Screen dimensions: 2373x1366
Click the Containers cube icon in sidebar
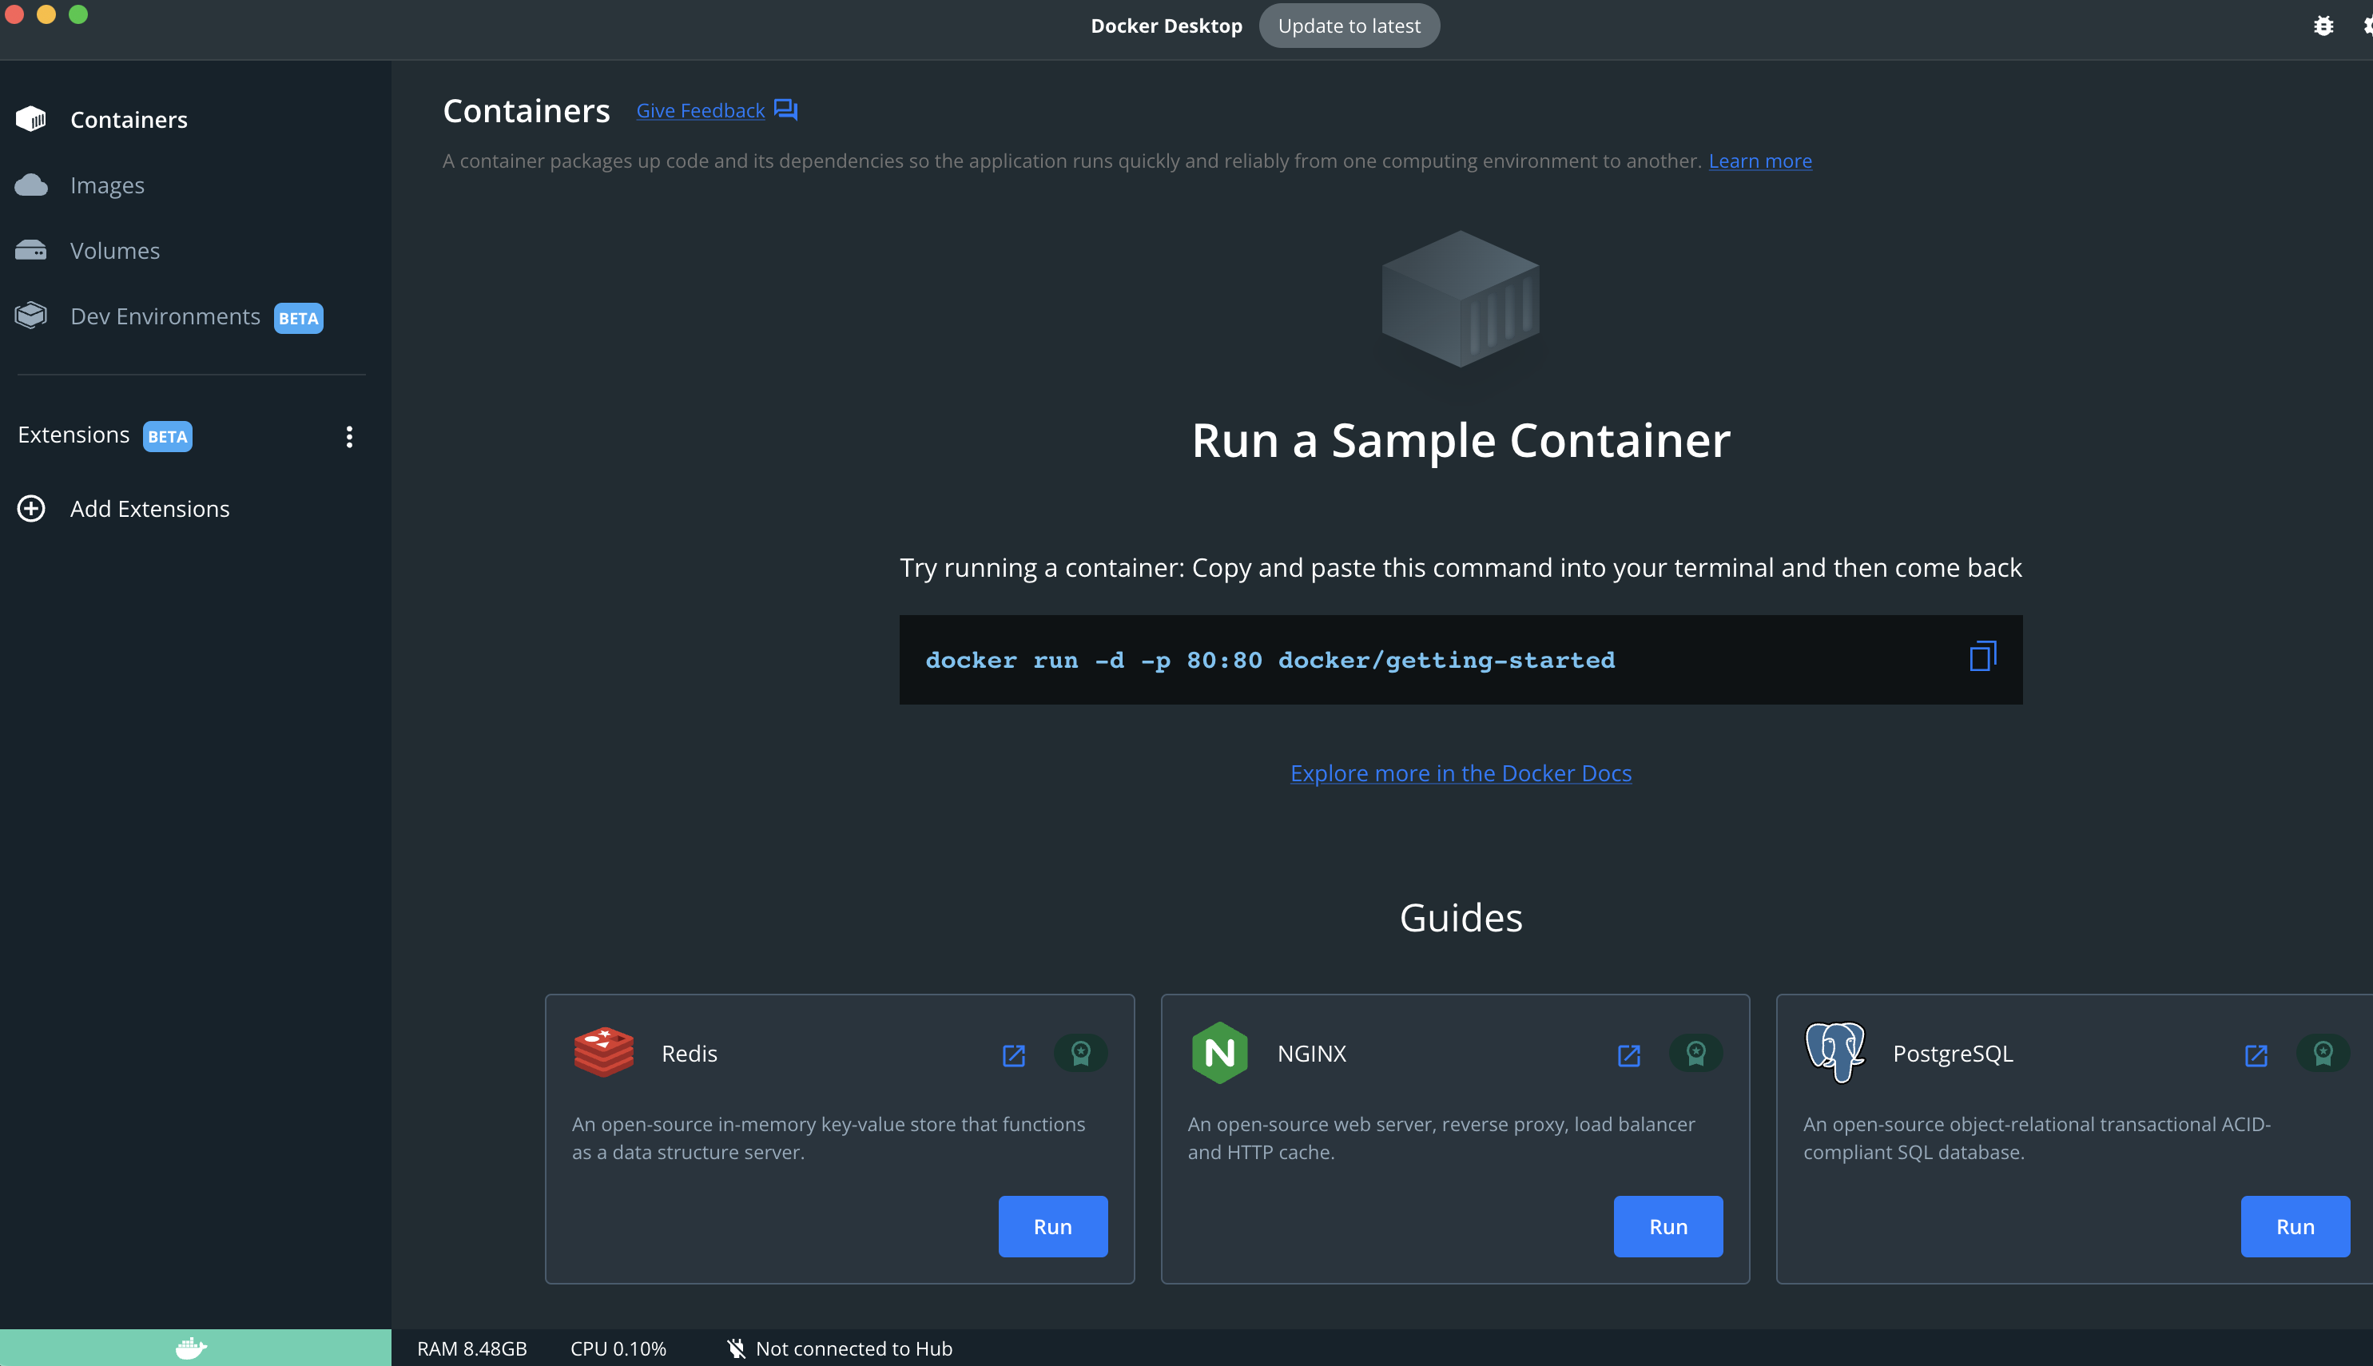(x=31, y=118)
